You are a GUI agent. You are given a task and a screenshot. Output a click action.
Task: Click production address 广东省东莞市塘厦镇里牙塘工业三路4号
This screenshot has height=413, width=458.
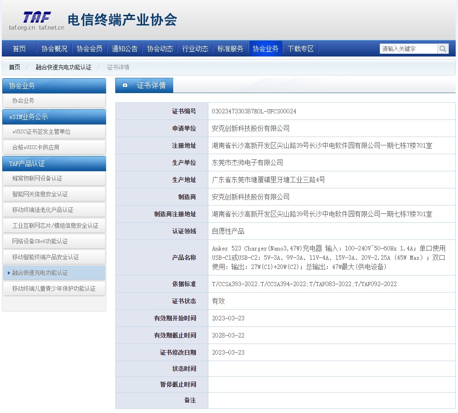tap(269, 180)
